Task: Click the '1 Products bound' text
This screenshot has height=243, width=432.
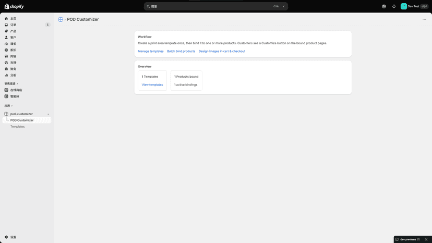Action: tap(186, 77)
